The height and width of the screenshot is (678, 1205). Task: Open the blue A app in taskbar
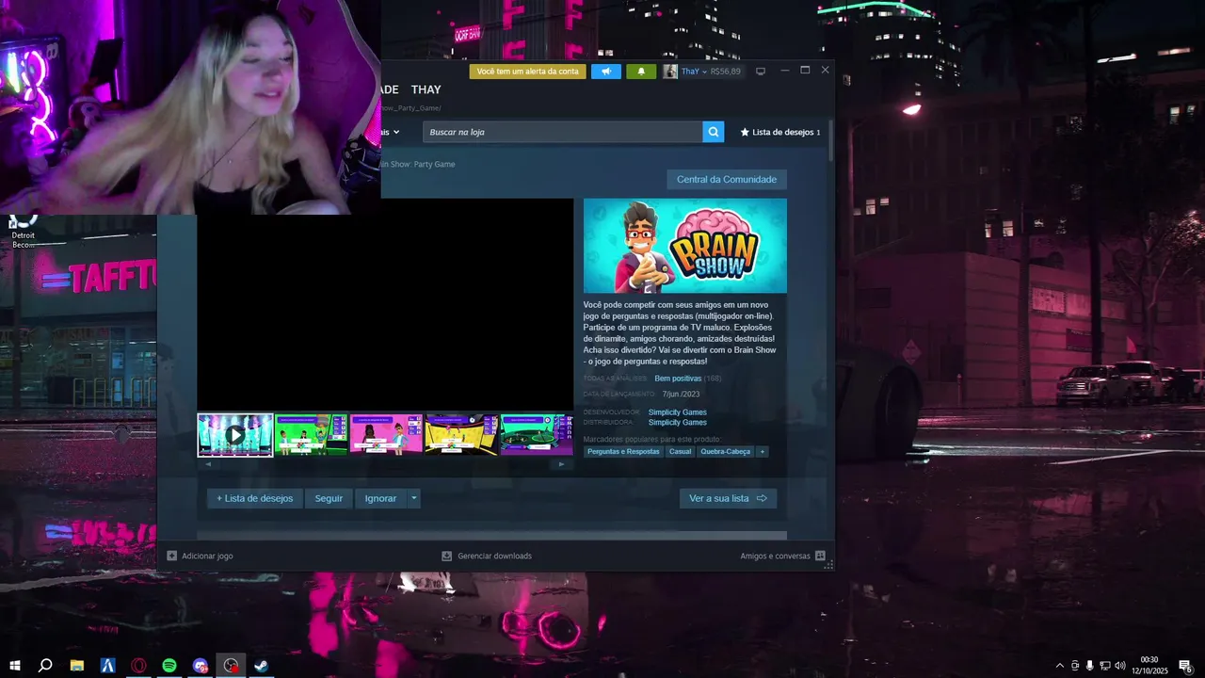pyautogui.click(x=108, y=666)
